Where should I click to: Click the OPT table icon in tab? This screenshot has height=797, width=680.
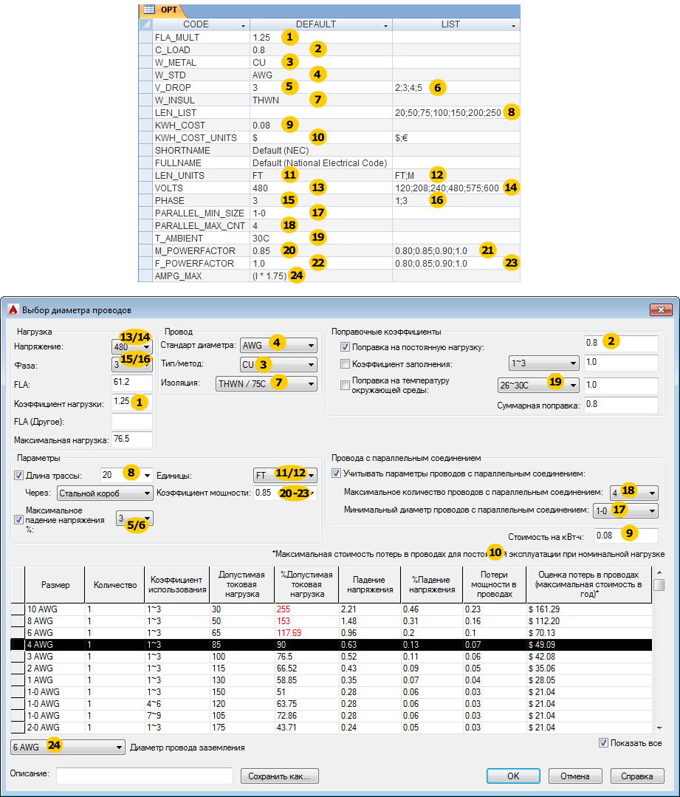click(149, 10)
